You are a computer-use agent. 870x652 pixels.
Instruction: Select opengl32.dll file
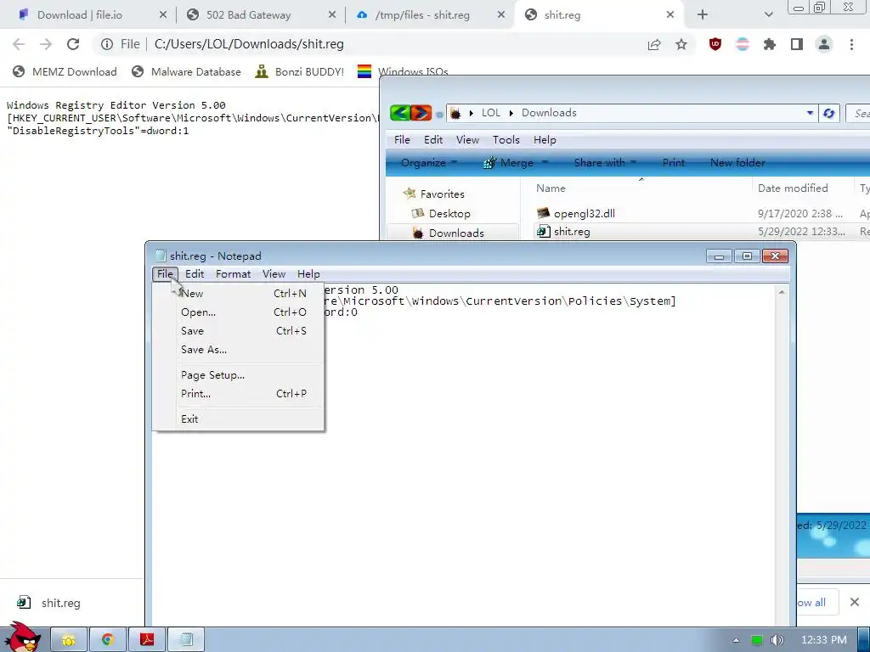pyautogui.click(x=576, y=213)
